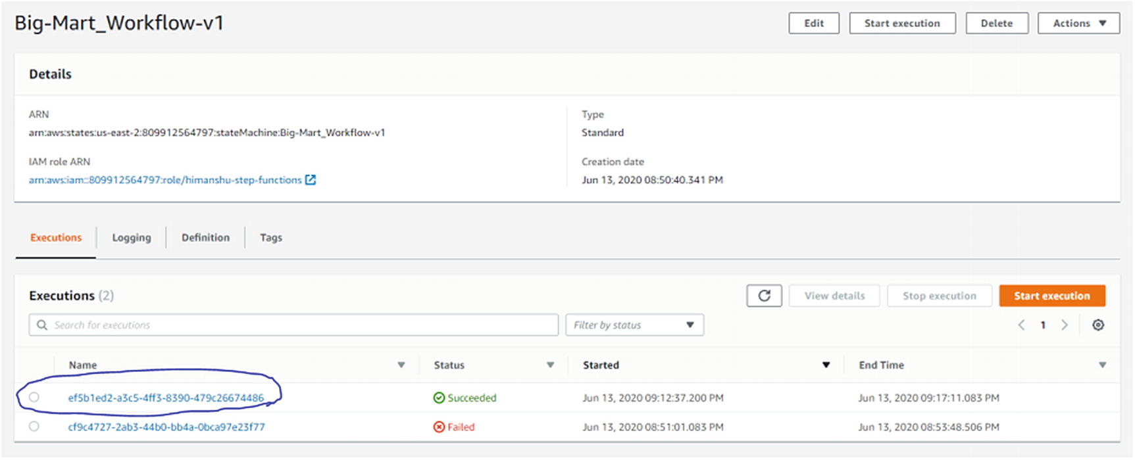1135x460 pixels.
Task: Click the external link icon beside IAM role
Action: [311, 180]
